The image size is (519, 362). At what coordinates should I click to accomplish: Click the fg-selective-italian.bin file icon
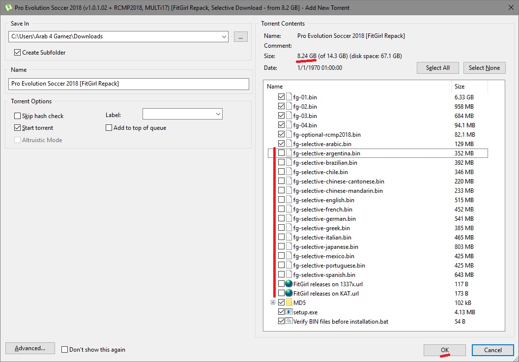(x=289, y=237)
